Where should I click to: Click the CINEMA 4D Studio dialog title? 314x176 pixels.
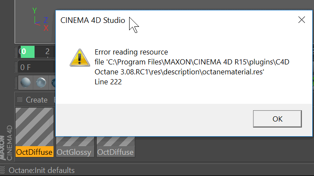point(92,20)
